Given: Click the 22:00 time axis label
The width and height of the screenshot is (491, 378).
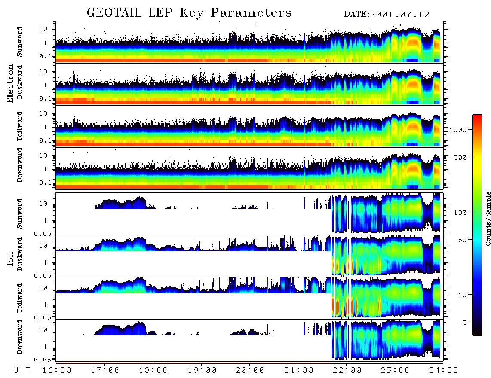Looking at the screenshot, I should [347, 371].
